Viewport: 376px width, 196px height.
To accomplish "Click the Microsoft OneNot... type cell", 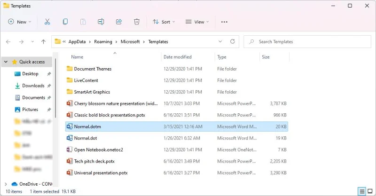I will coord(237,149).
